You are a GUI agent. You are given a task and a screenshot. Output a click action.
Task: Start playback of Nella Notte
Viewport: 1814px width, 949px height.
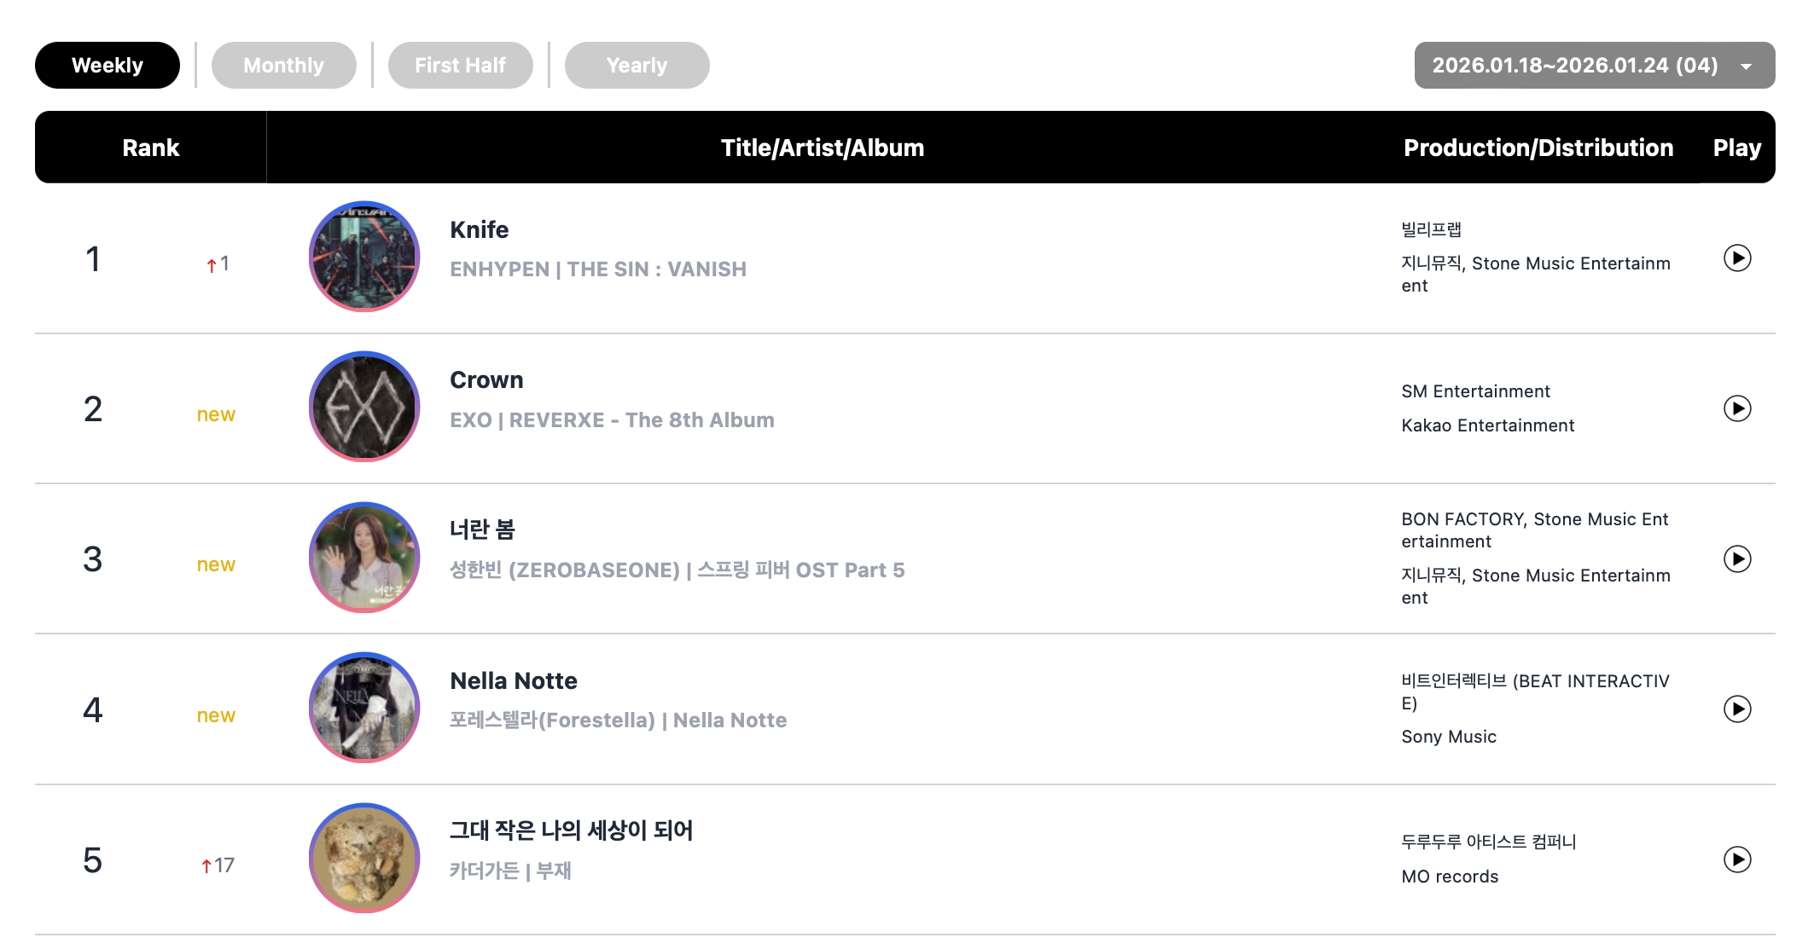click(x=1736, y=709)
